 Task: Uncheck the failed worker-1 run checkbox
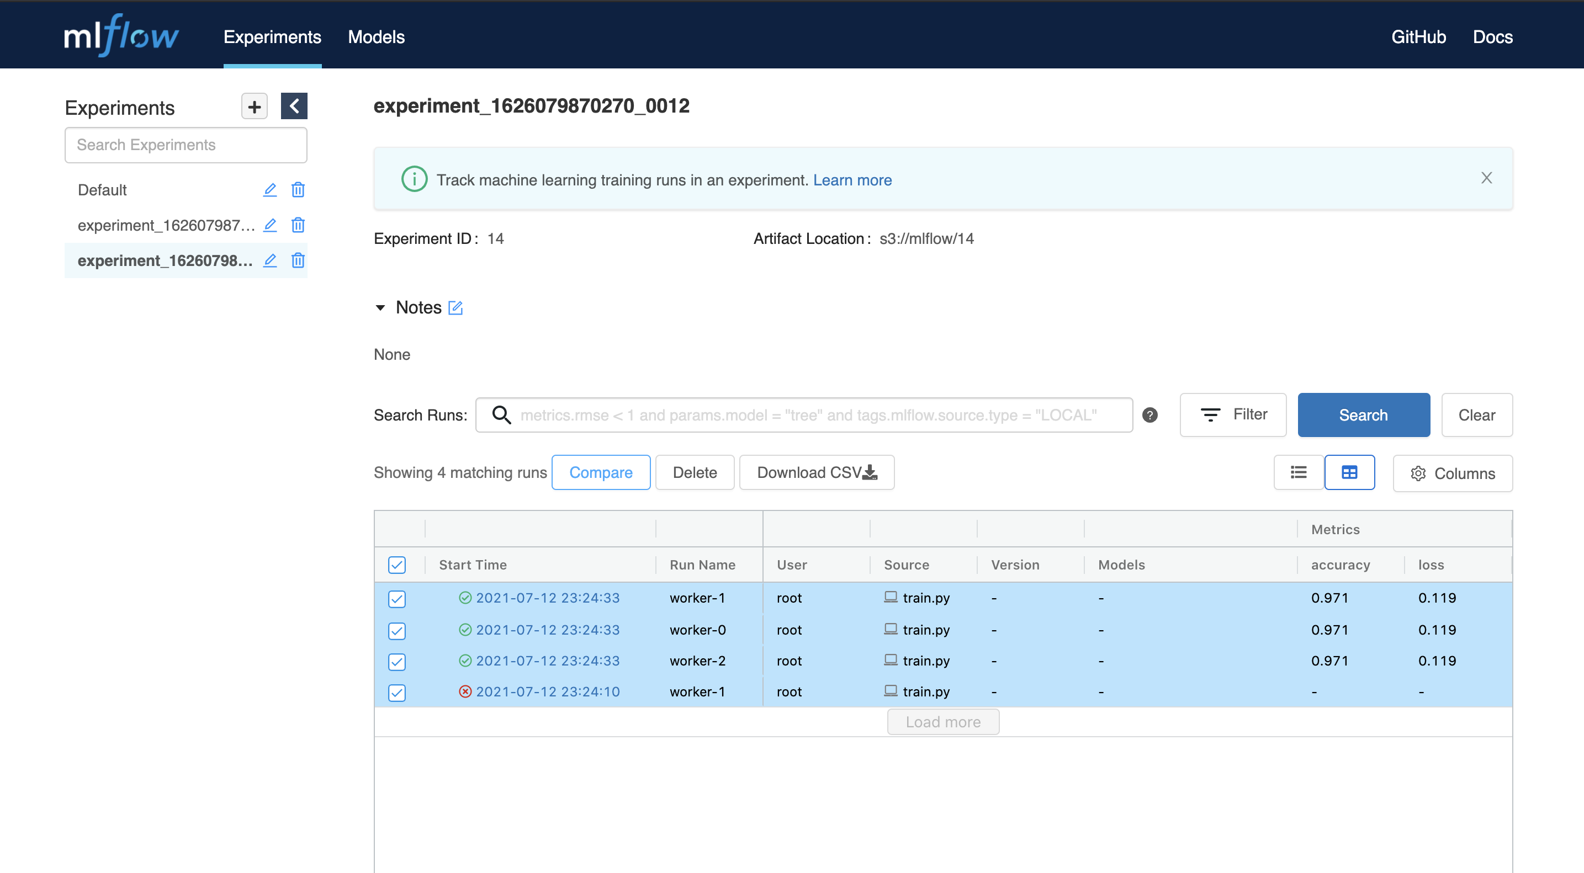tap(396, 692)
